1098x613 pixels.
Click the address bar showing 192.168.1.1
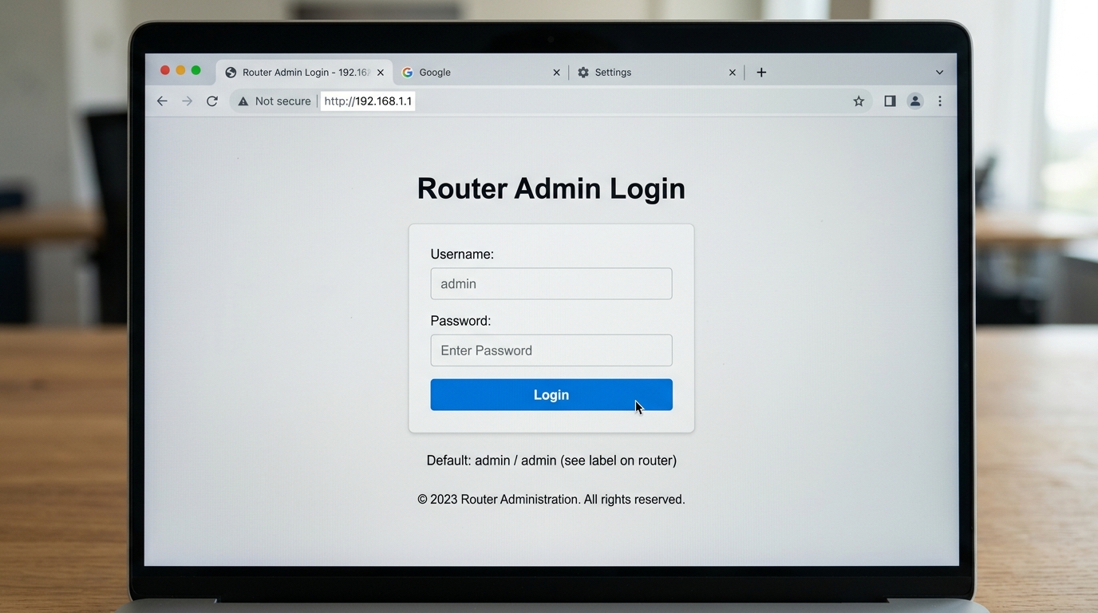tap(367, 101)
